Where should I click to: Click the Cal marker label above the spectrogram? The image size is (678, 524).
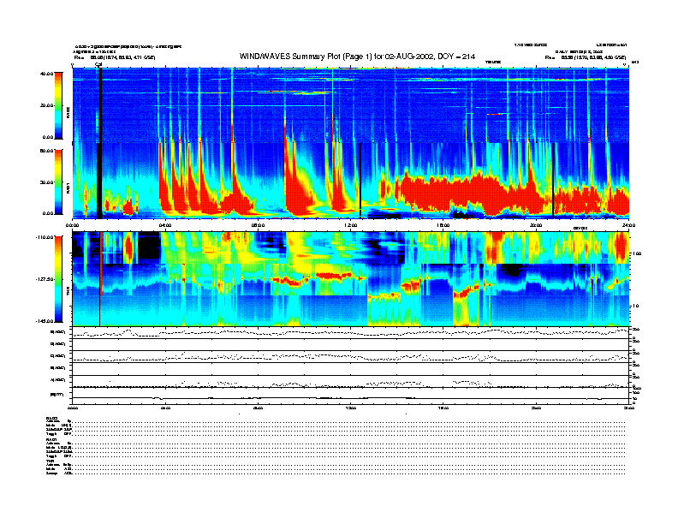(98, 65)
